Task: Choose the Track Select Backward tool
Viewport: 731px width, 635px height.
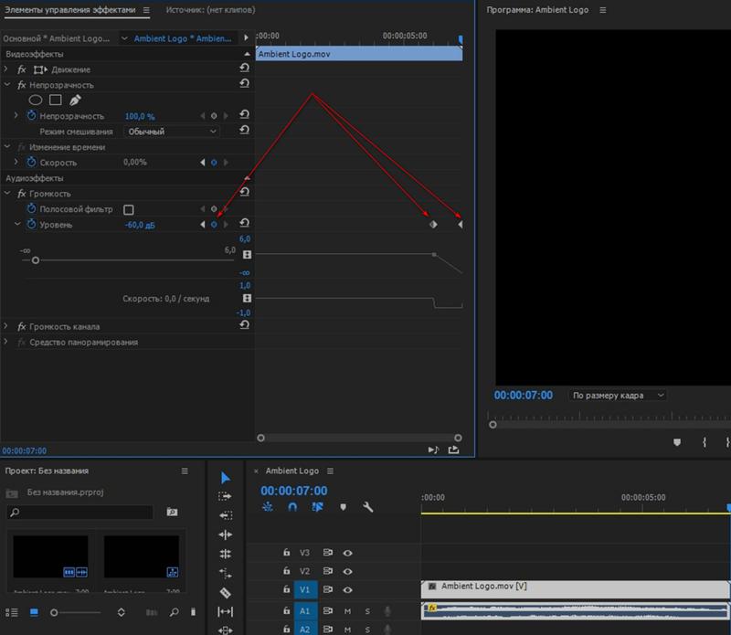Action: pyautogui.click(x=226, y=515)
